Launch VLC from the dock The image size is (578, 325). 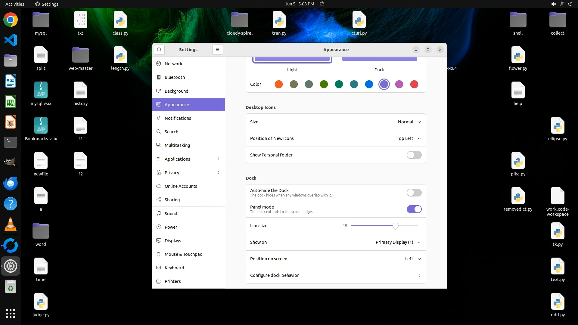11,224
